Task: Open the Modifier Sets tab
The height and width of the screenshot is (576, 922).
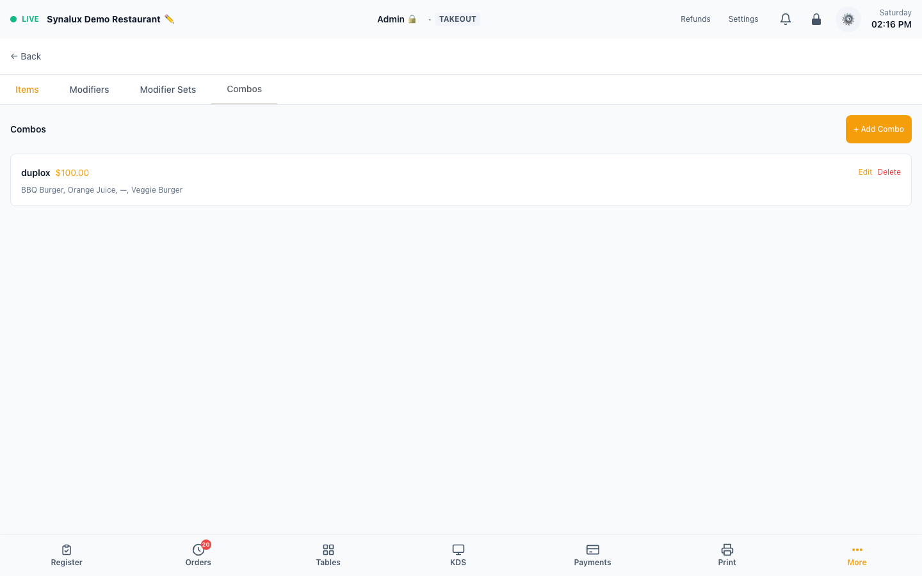Action: 168,90
